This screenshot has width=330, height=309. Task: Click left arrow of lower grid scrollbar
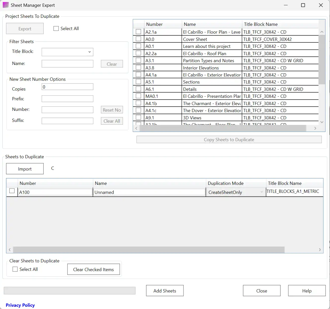10,250
